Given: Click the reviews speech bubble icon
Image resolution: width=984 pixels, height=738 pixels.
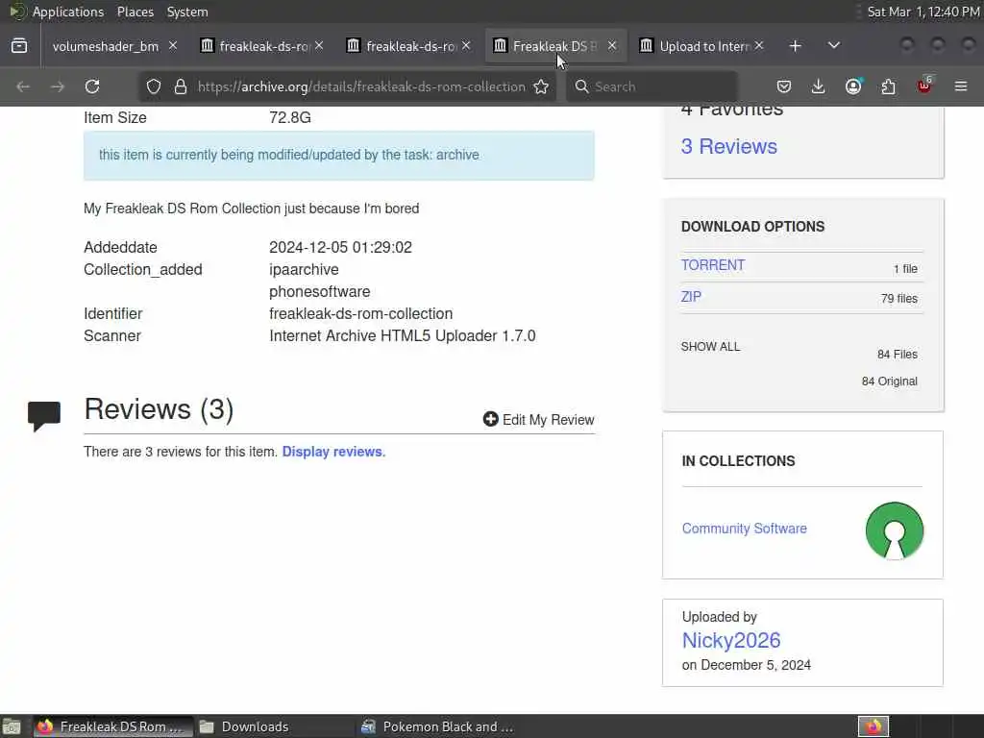Looking at the screenshot, I should tap(44, 415).
